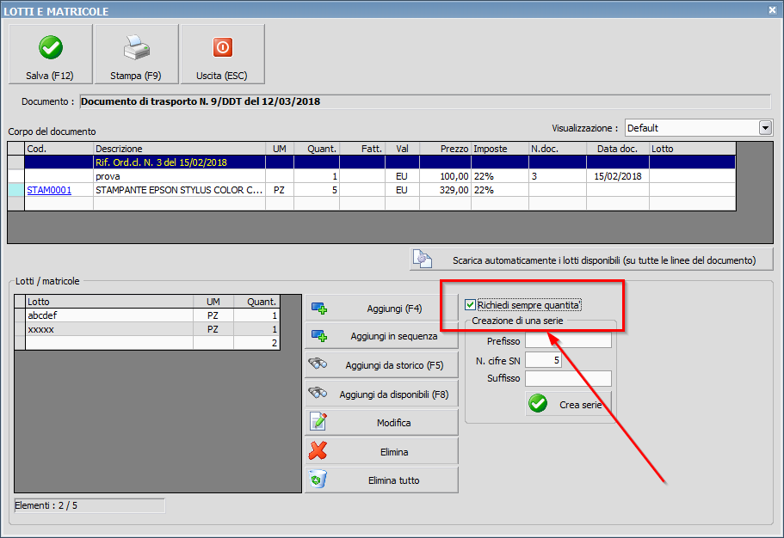Click binoculars icon beside Aggiungi da storico
Image resolution: width=784 pixels, height=538 pixels.
(318, 364)
